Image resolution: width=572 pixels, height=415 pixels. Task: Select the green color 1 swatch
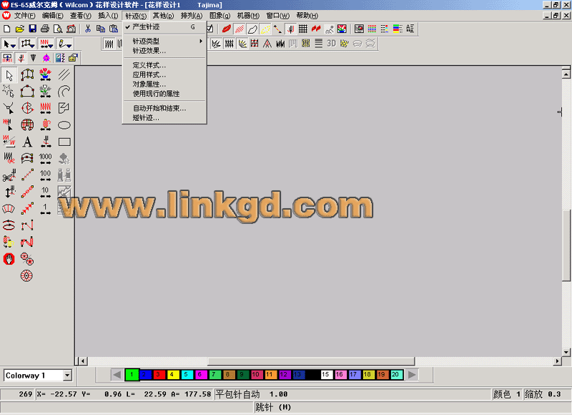point(132,374)
